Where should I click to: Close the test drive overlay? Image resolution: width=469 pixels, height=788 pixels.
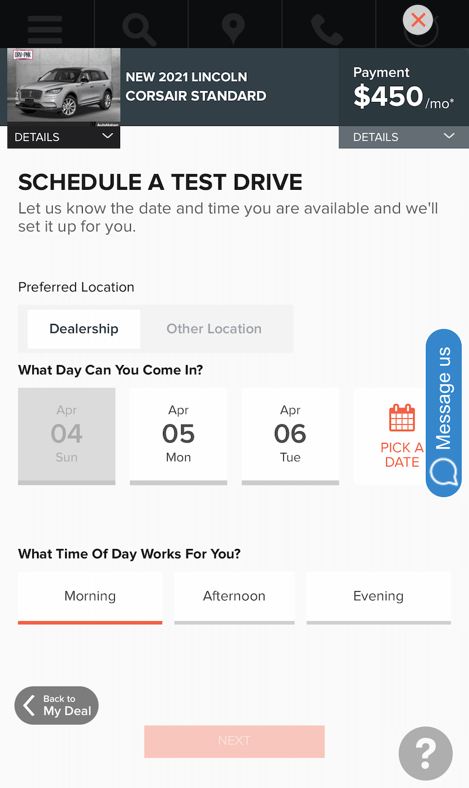click(418, 21)
